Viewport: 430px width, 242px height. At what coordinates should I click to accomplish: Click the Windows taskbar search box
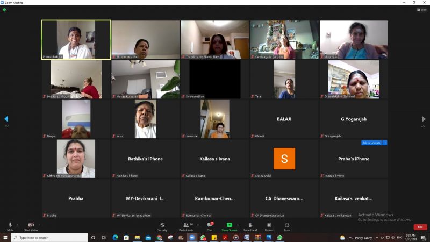pos(48,237)
